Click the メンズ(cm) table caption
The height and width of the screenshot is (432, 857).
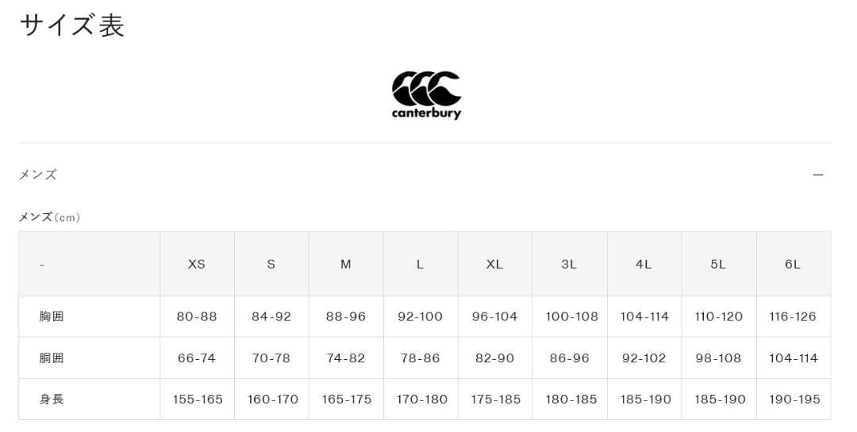tap(49, 217)
